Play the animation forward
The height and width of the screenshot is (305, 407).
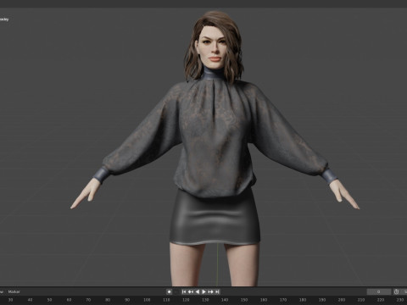203,291
